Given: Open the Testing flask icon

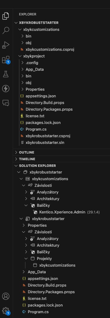Looking at the screenshot, I should click(6, 74).
